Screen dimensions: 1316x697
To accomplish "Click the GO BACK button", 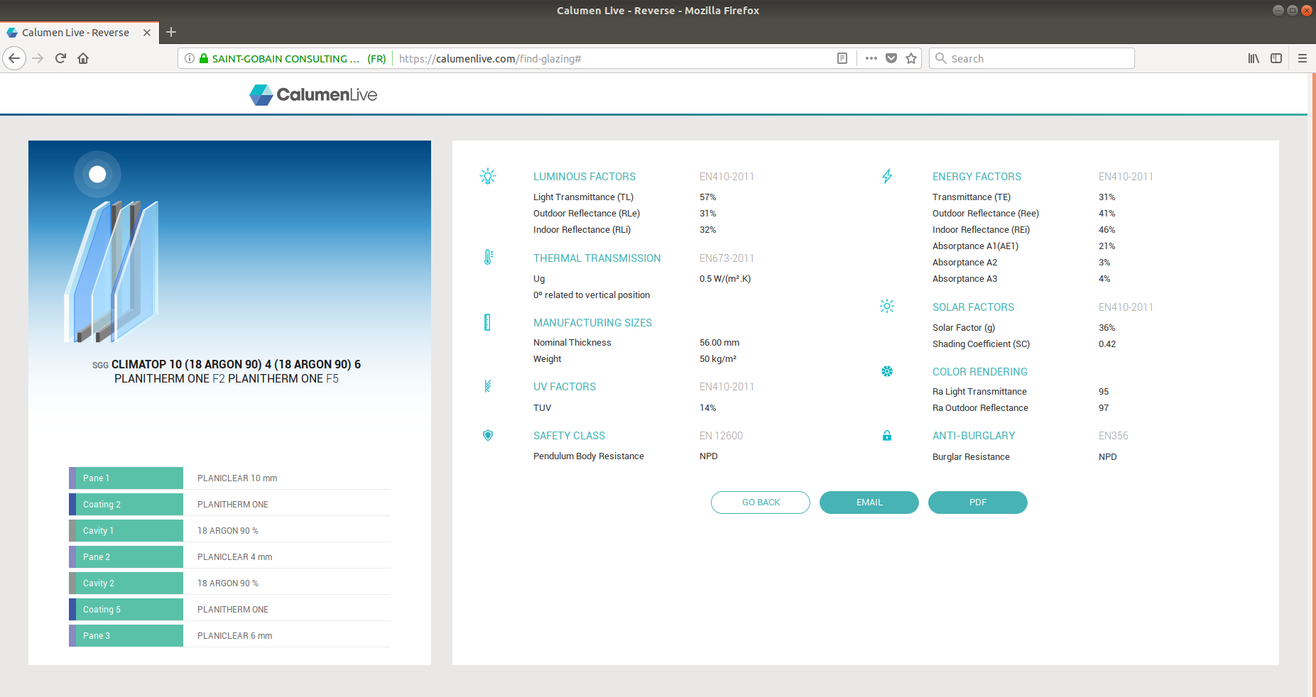I will (x=761, y=503).
